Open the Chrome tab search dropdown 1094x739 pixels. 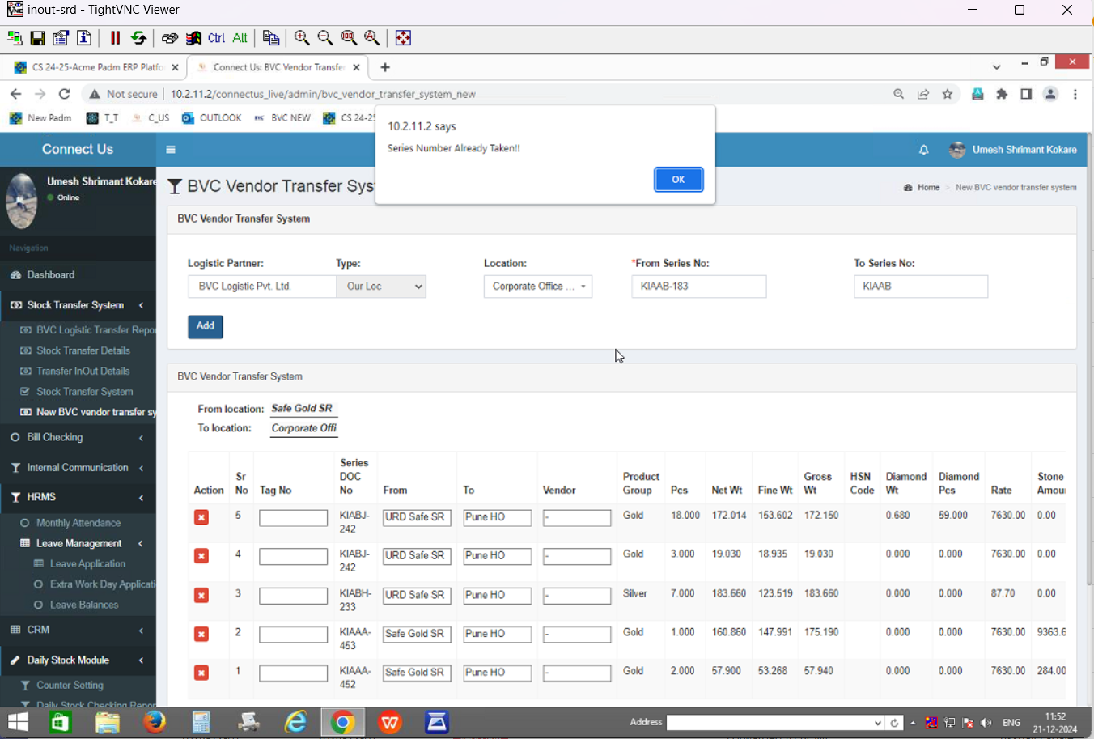997,67
